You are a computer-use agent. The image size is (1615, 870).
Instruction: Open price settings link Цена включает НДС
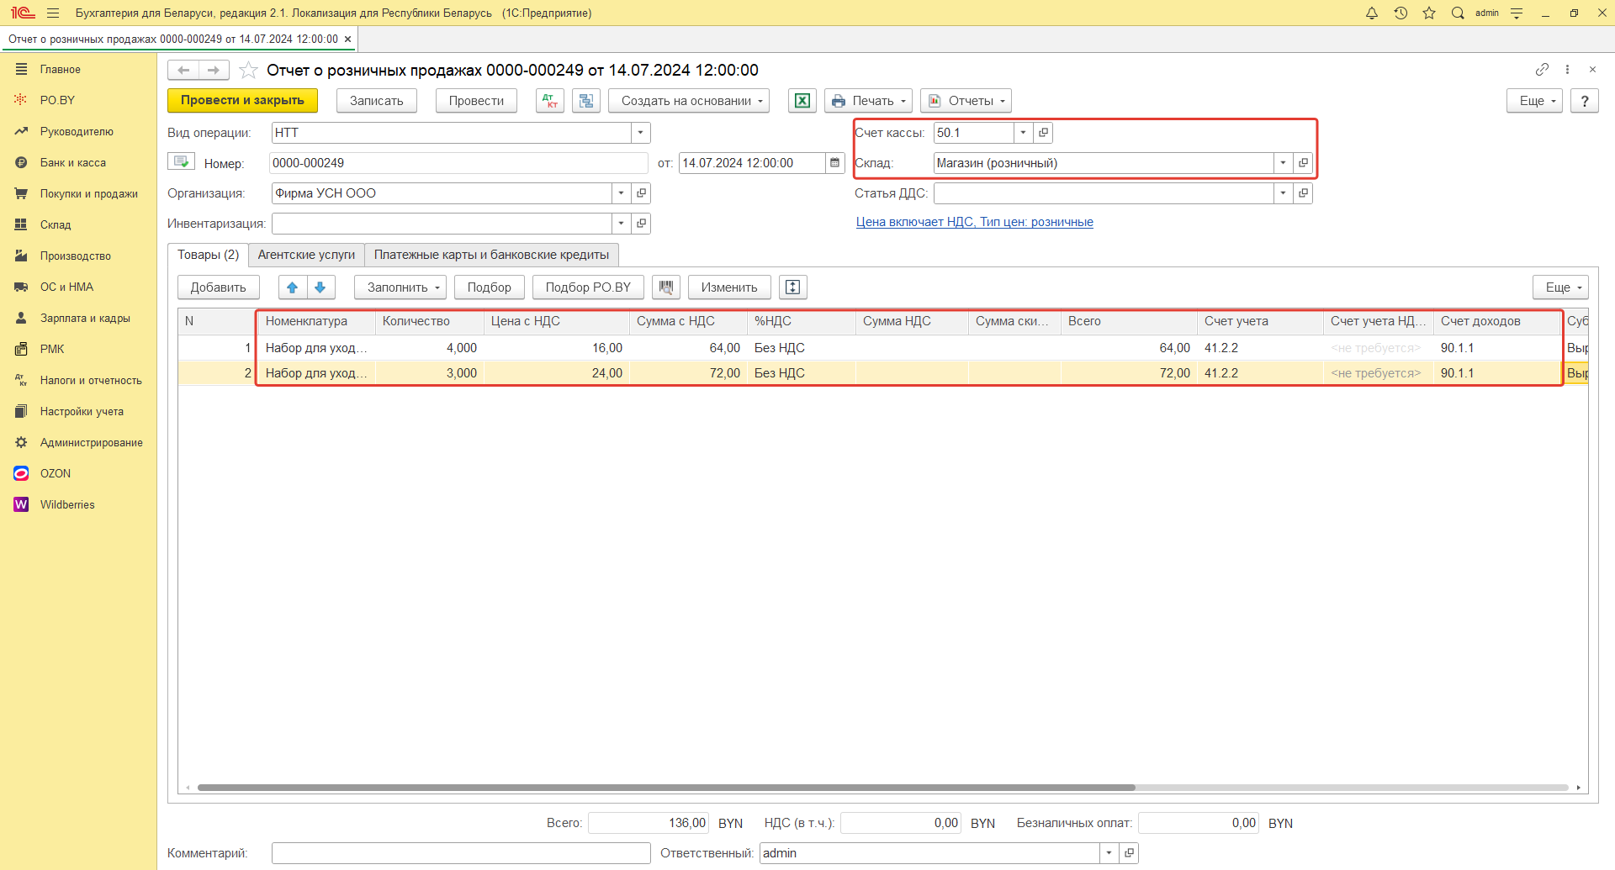(975, 222)
